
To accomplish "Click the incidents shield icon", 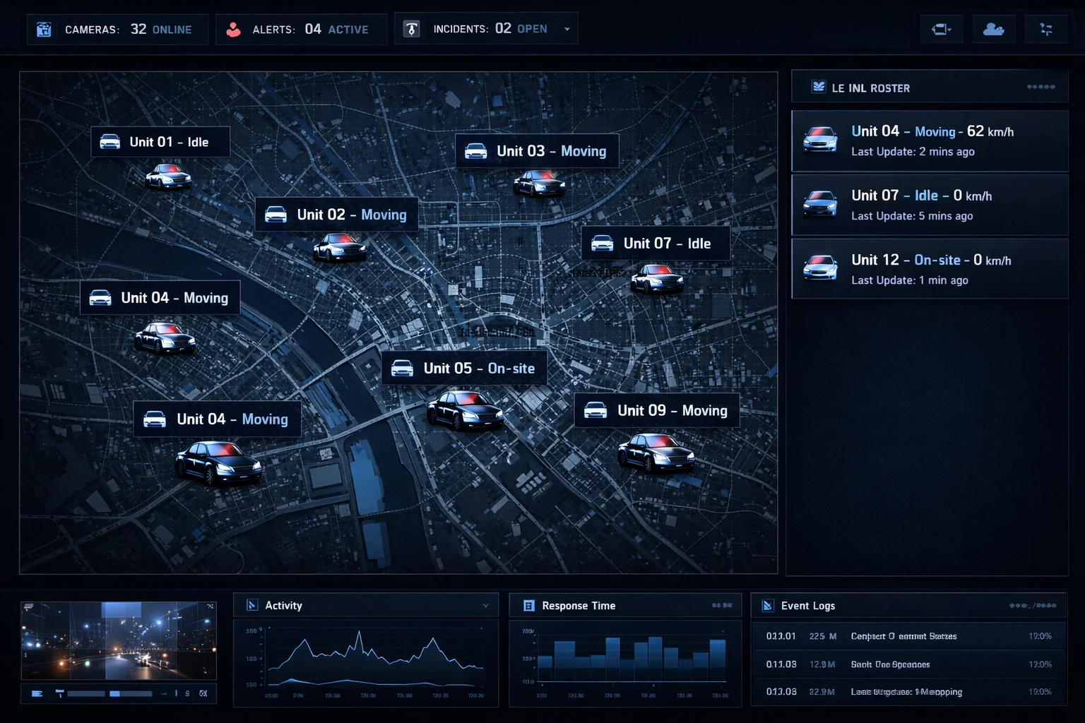I will [411, 29].
